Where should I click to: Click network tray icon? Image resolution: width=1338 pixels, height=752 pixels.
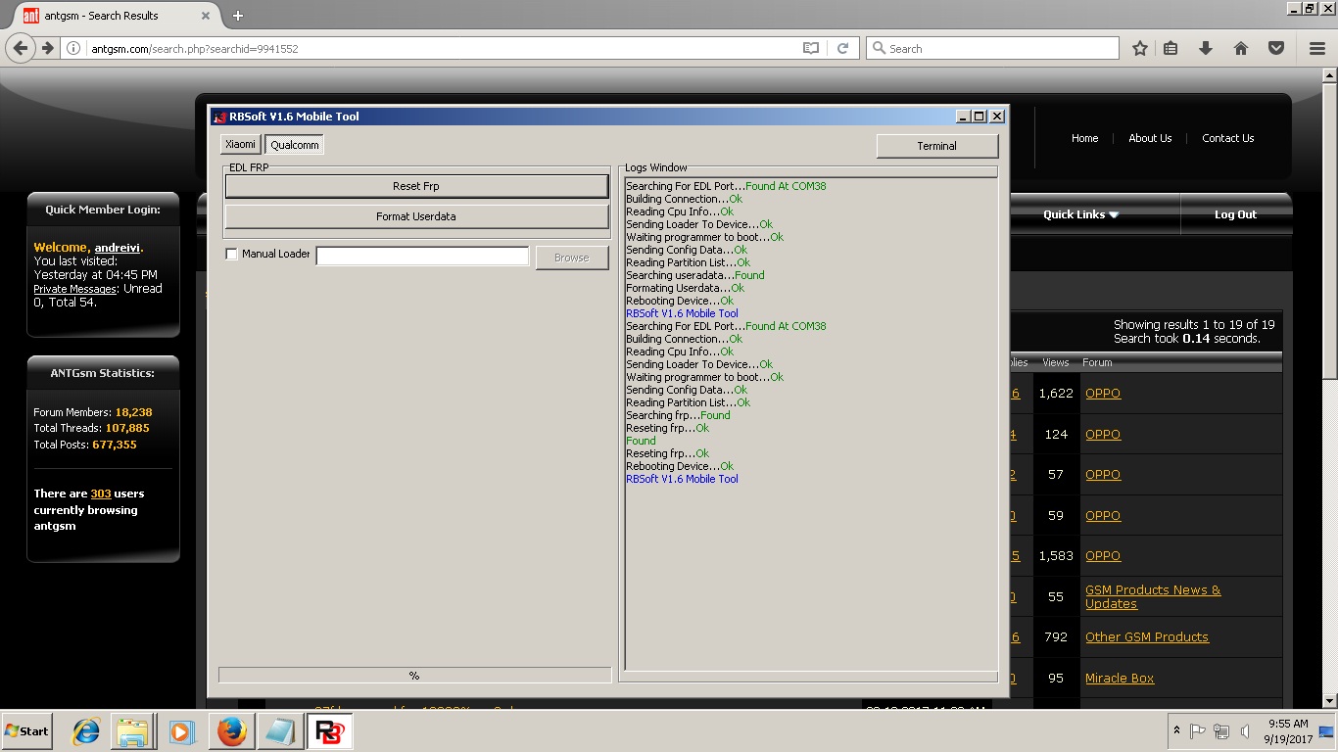coord(1221,731)
